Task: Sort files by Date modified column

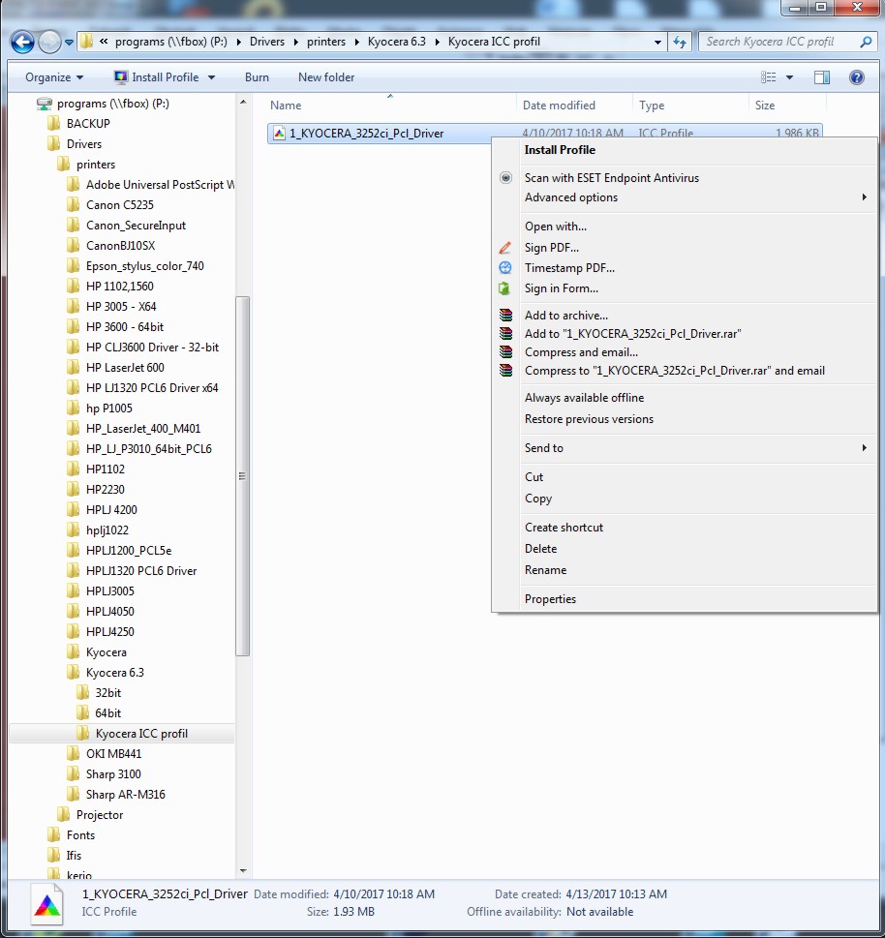Action: [559, 106]
